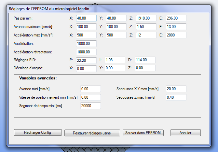Viewport: 218px width, 152px height.
Task: Select Avance maximum Z field 1.50
Action: tap(146, 27)
